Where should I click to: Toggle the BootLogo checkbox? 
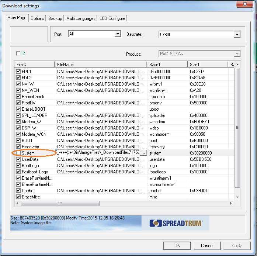click(x=18, y=166)
